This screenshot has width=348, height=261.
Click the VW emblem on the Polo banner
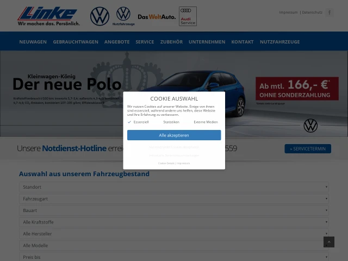point(310,126)
